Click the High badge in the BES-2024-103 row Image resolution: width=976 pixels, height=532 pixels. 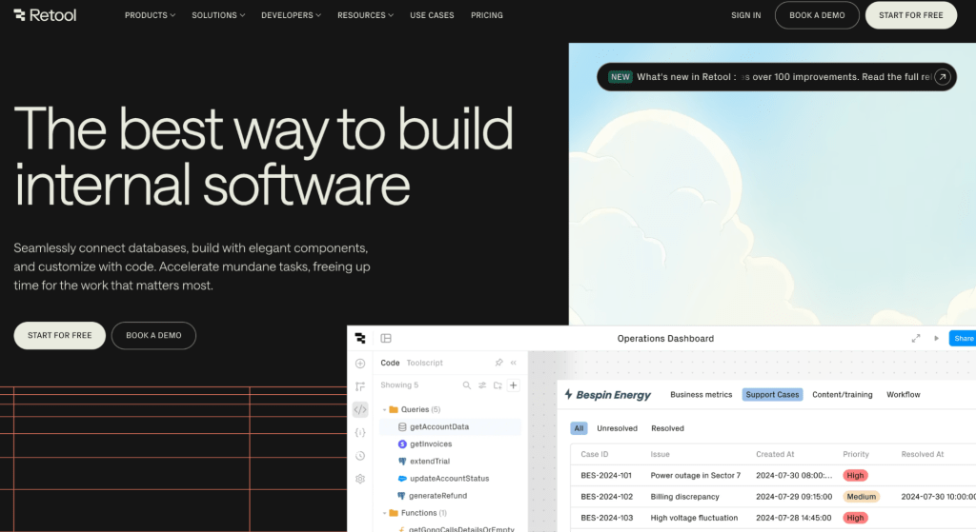click(x=855, y=518)
